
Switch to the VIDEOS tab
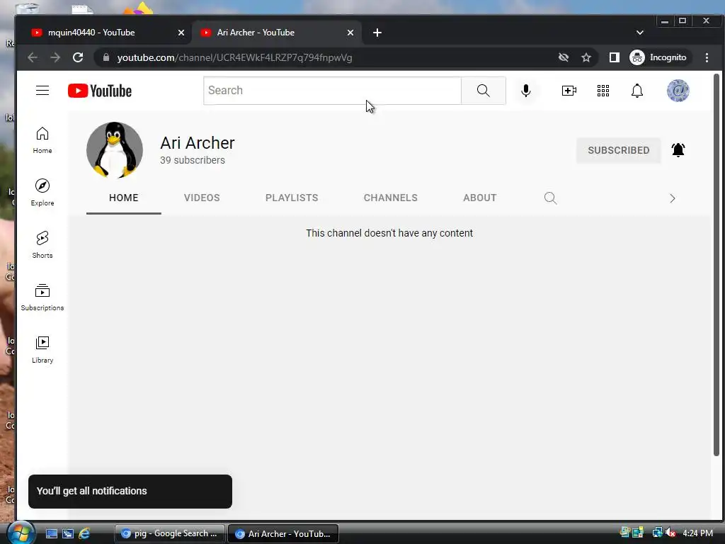pos(202,198)
